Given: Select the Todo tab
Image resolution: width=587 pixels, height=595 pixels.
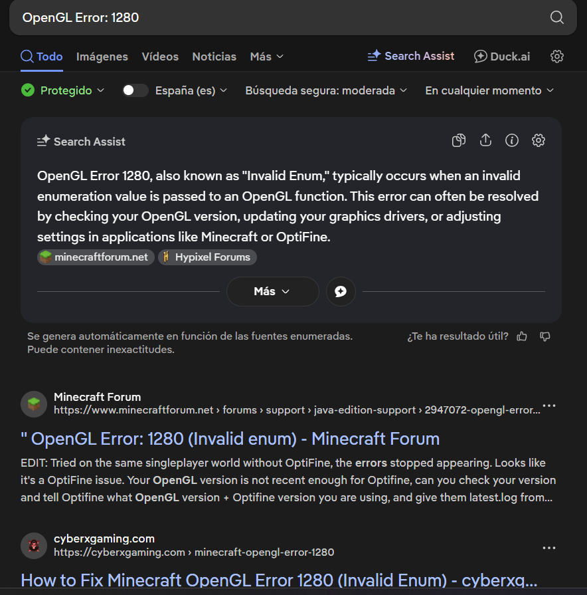Looking at the screenshot, I should click(42, 57).
